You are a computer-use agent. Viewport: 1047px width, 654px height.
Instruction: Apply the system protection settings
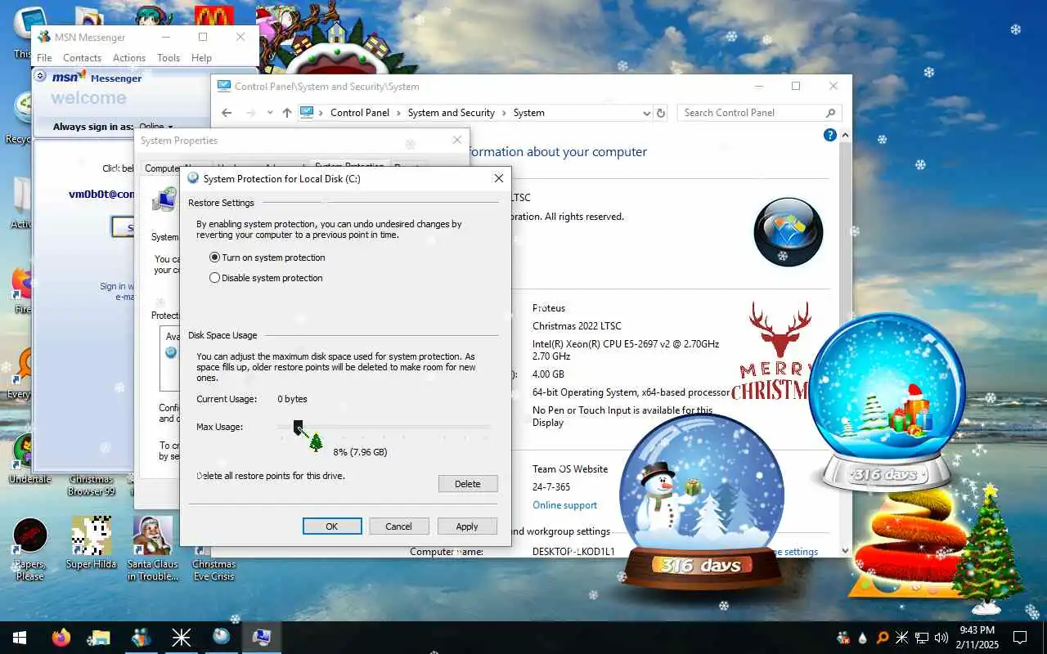[467, 526]
